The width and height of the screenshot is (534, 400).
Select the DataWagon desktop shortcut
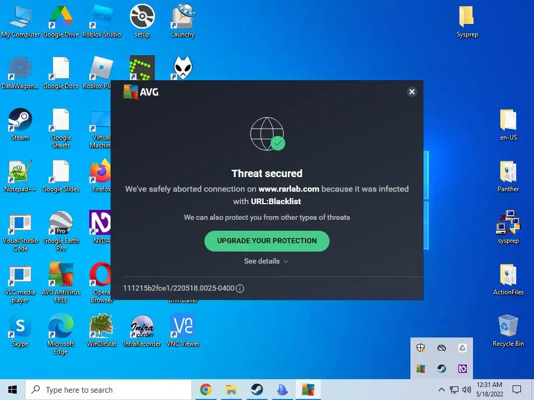coord(20,73)
